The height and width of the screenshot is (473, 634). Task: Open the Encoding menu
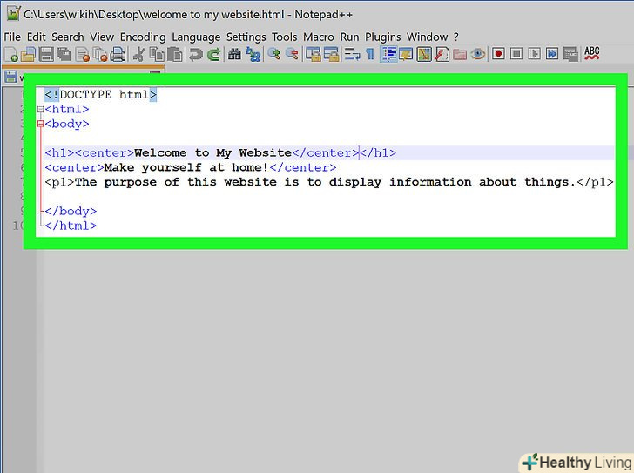point(143,37)
